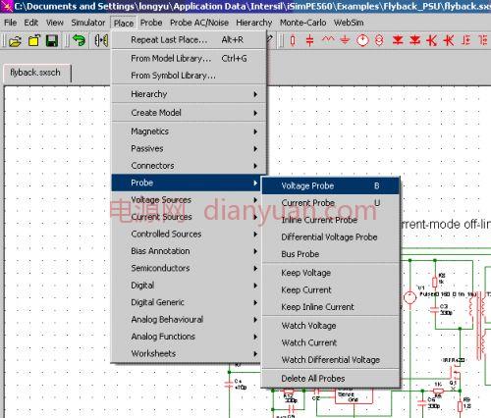491x418 pixels.
Task: Click the green Undo arrow icon
Action: tap(79, 40)
